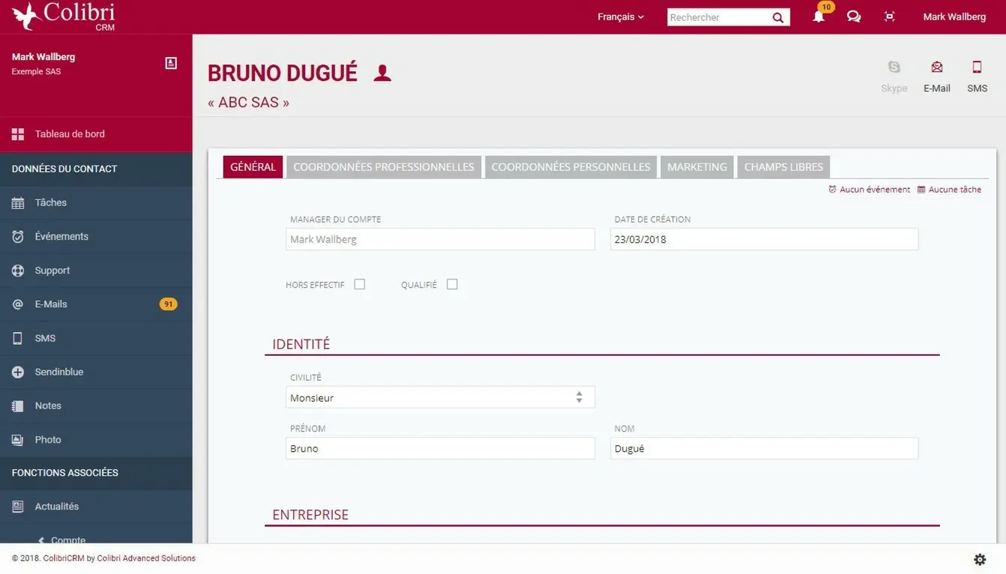Click the Photo icon in sidebar
Viewport: 1006px width, 574px height.
pos(18,440)
